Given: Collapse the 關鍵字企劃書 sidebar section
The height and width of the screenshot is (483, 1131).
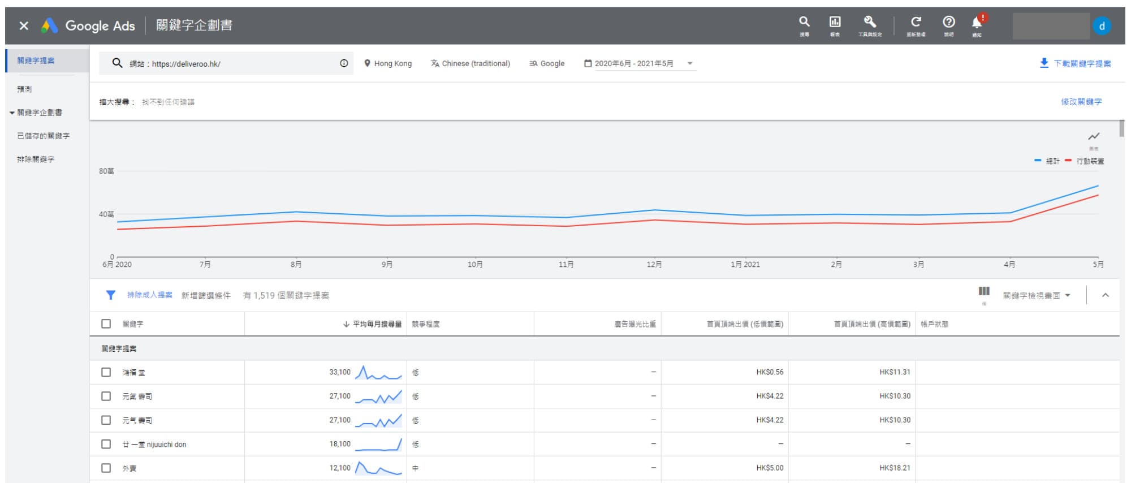Looking at the screenshot, I should click(x=12, y=113).
